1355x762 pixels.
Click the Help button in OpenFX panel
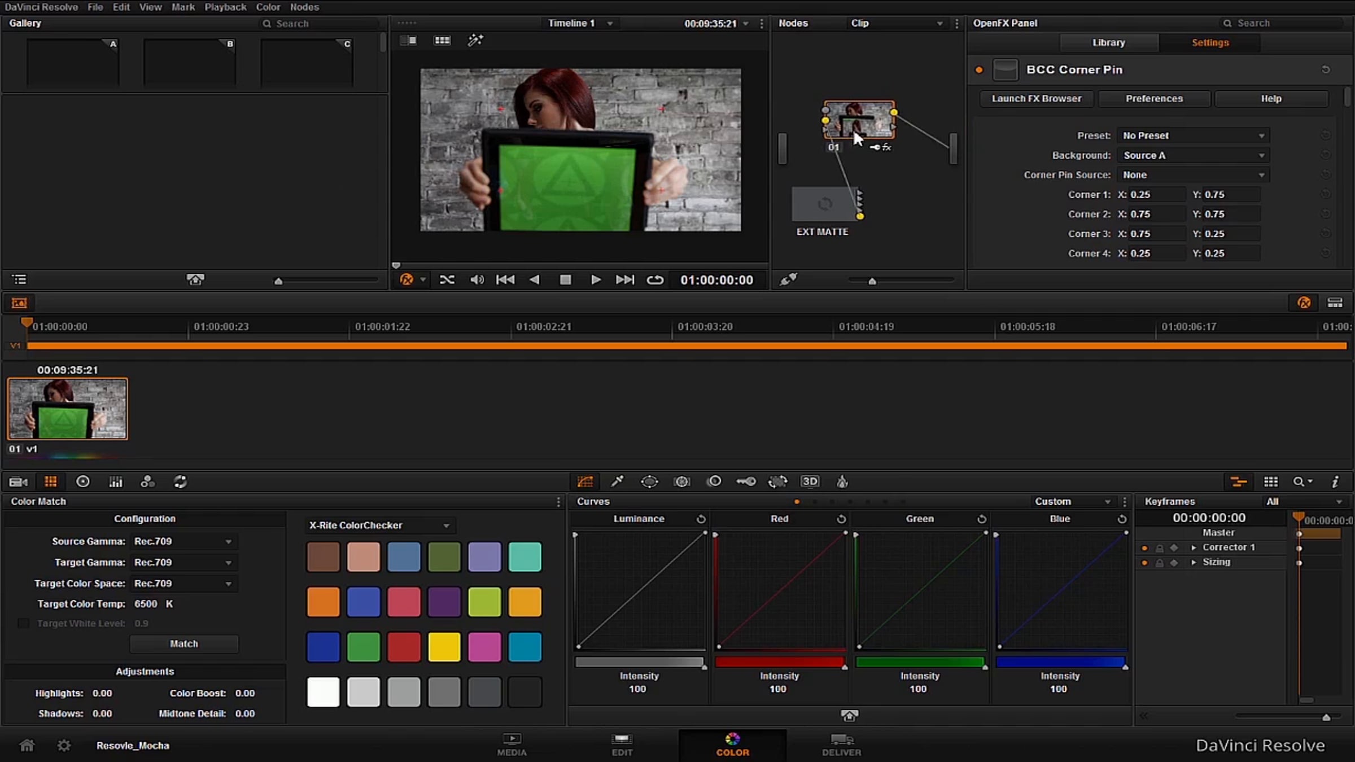(1271, 98)
